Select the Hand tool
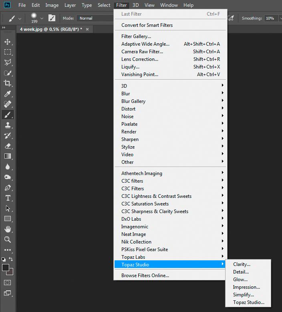The height and width of the screenshot is (312, 282). click(x=8, y=229)
